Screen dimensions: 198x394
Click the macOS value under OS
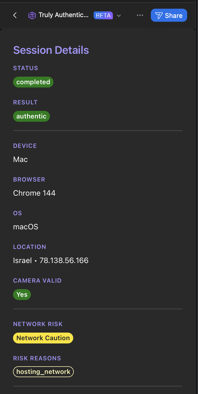coord(25,227)
